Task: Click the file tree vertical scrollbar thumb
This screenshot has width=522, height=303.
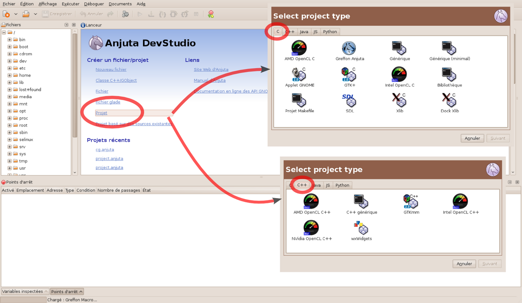Action: click(75, 85)
